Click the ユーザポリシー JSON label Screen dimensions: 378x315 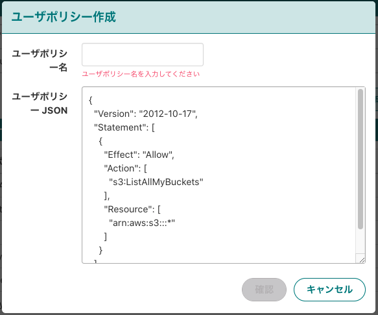40,103
